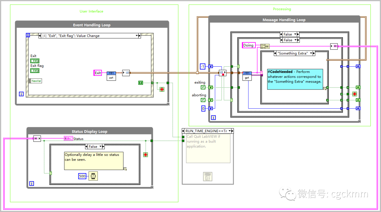This screenshot has height=212, width=381.
Task: Click the Event Handling Loop title label
Action: point(92,25)
